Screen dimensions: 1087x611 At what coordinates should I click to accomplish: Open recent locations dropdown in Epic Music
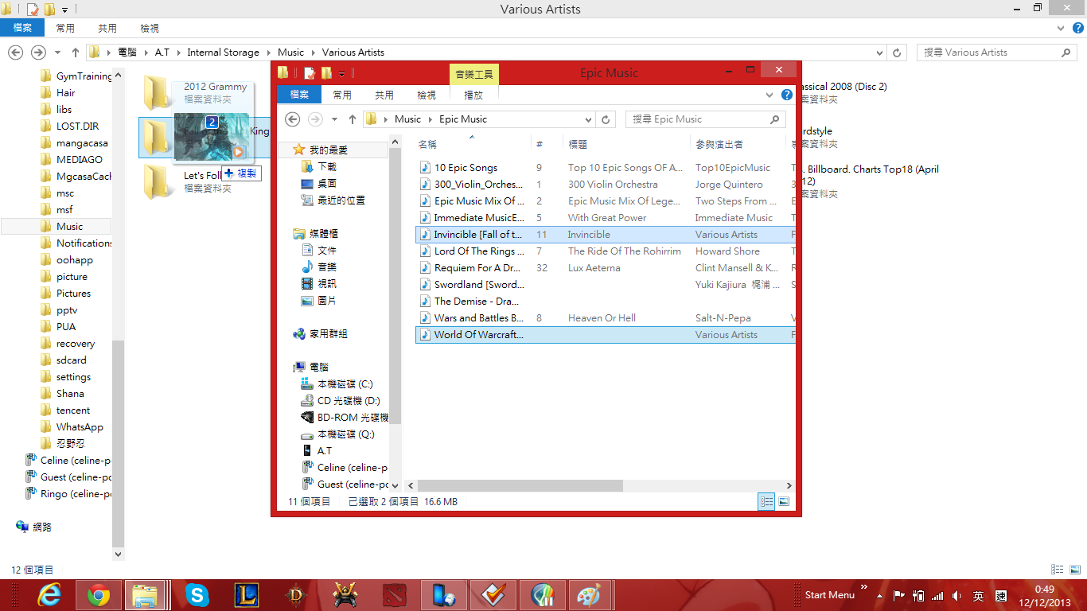pos(334,119)
